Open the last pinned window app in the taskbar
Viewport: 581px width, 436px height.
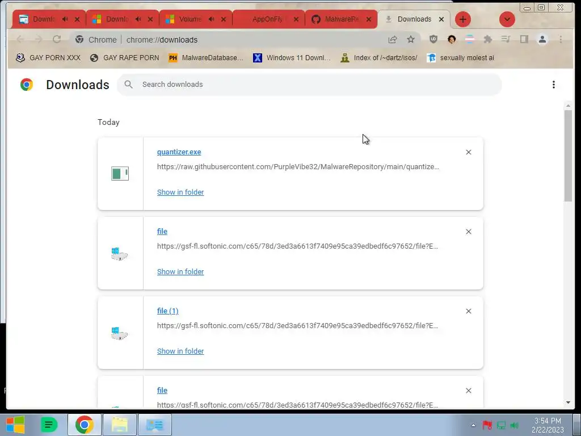(155, 425)
